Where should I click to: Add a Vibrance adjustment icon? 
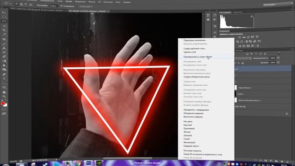coord(257,37)
